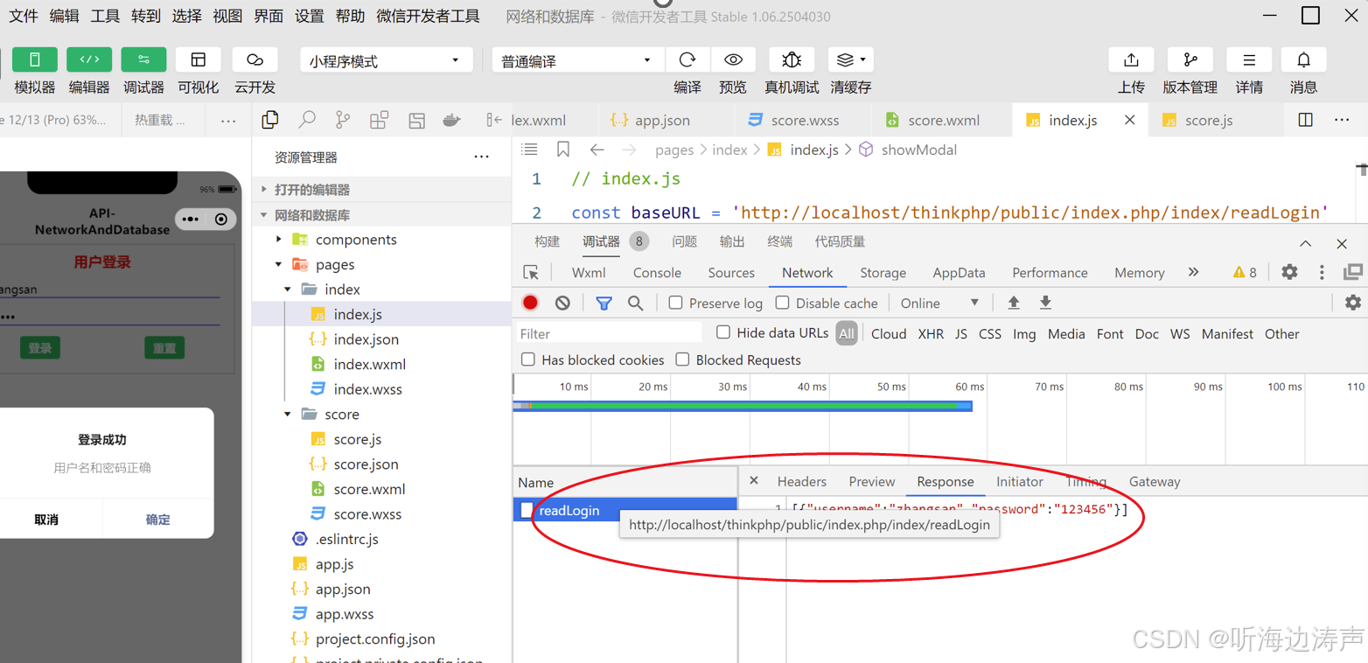Clear the network log
Viewport: 1368px width, 663px height.
[562, 303]
